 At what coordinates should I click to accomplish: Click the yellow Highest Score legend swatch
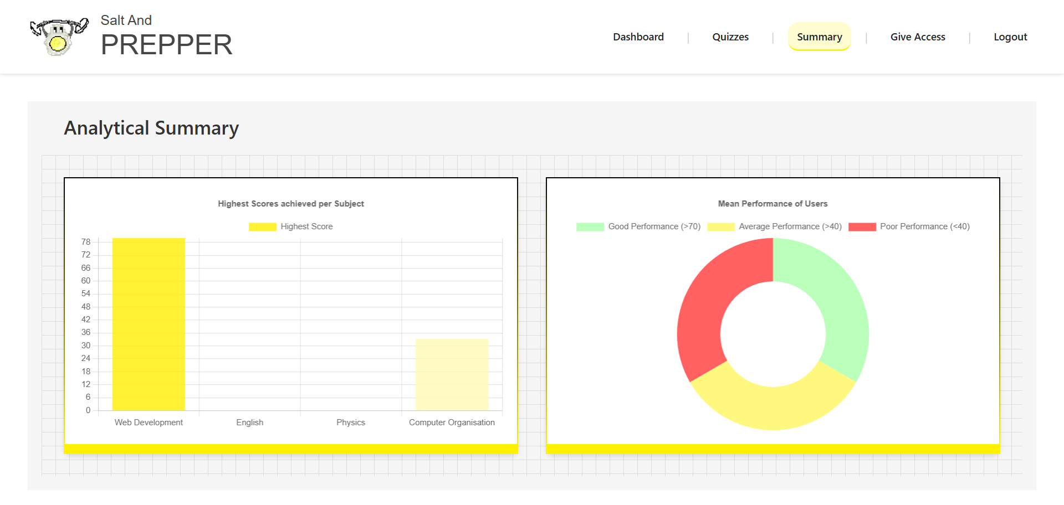[x=262, y=226]
